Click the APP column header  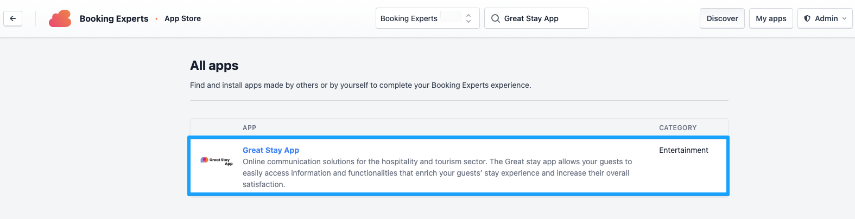tap(249, 128)
